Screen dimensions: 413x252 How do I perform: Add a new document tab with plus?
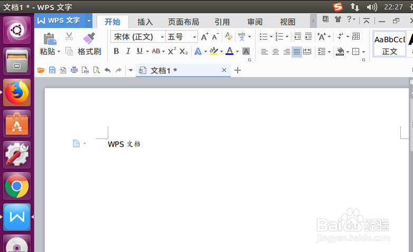tap(238, 70)
